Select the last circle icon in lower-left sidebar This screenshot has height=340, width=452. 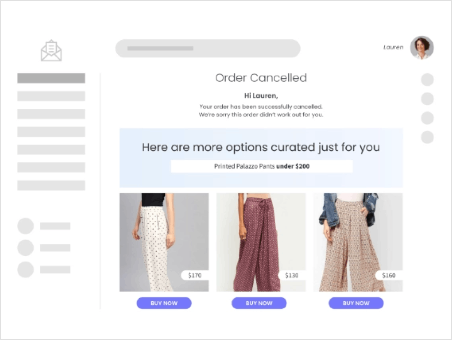[25, 269]
